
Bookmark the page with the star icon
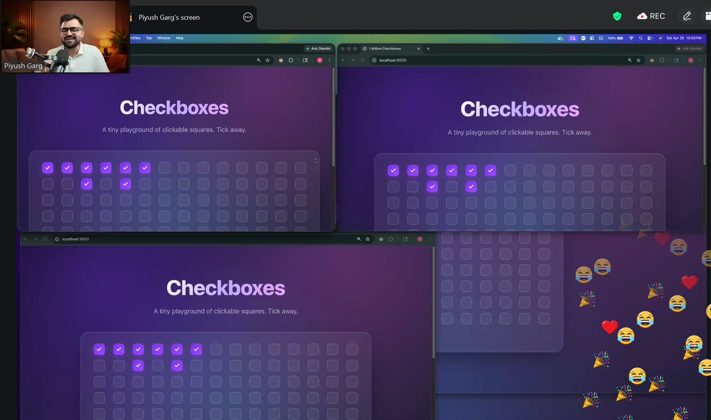pyautogui.click(x=639, y=60)
